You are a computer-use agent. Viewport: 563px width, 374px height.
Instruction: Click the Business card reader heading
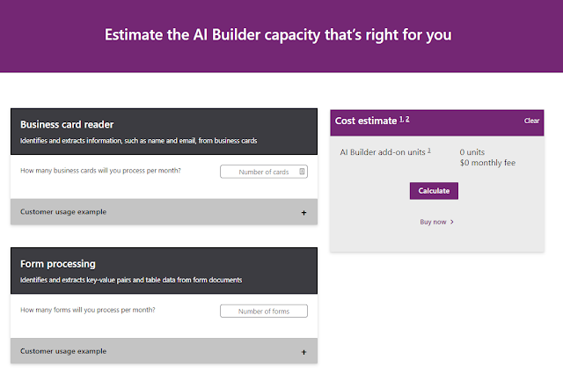pyautogui.click(x=67, y=124)
